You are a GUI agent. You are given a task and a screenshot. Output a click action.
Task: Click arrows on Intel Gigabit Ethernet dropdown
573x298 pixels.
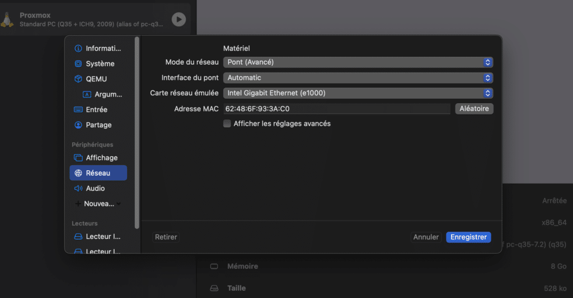pos(487,93)
